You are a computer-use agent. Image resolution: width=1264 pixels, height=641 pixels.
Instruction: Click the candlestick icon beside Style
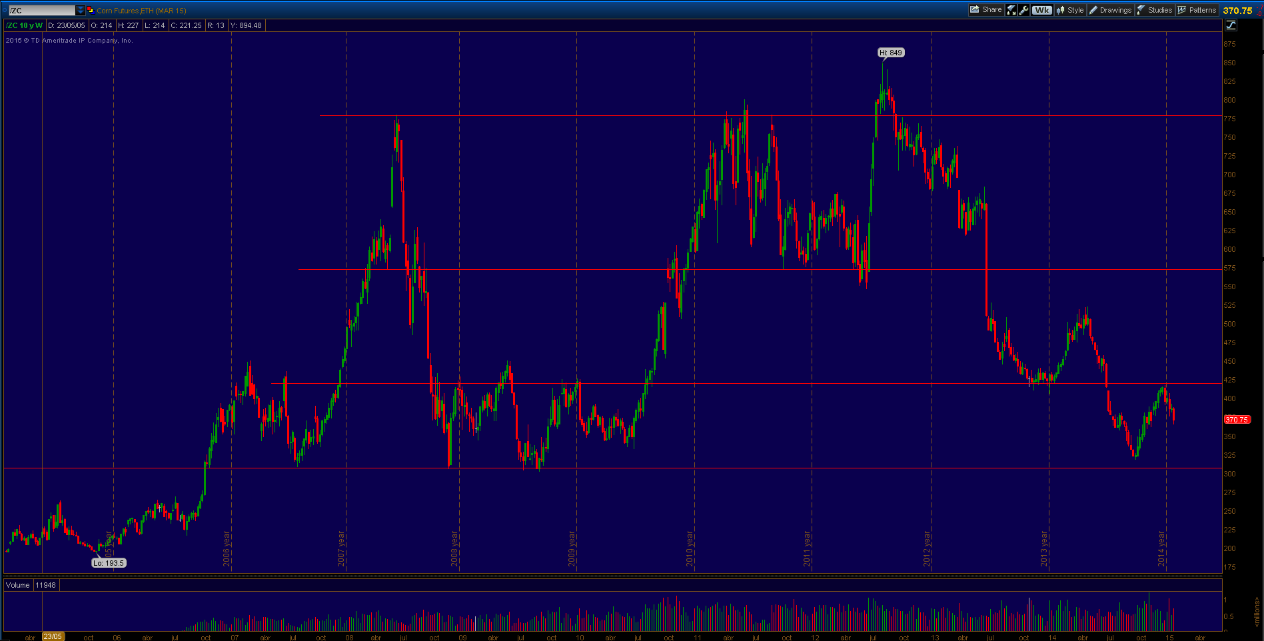coord(1060,10)
